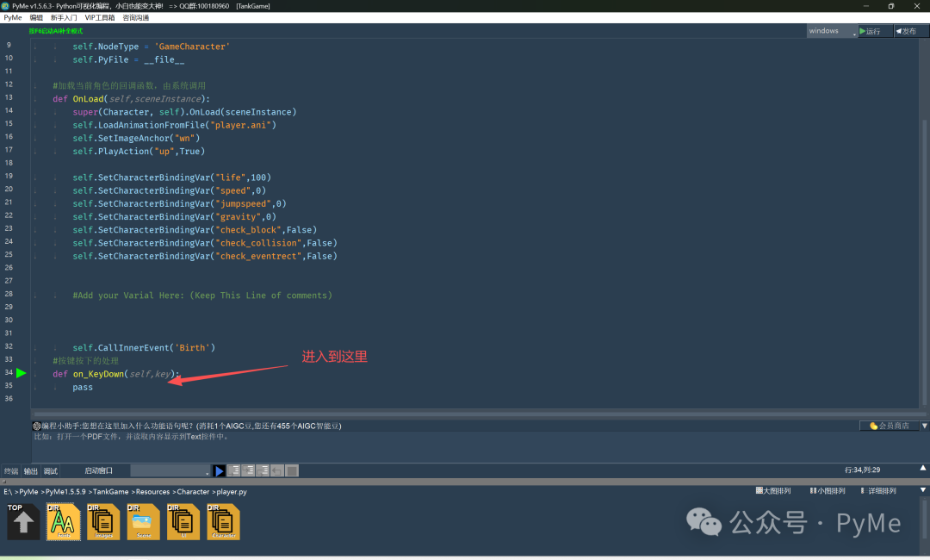Click Character in the path breadcrumb
This screenshot has height=560, width=930.
[193, 492]
